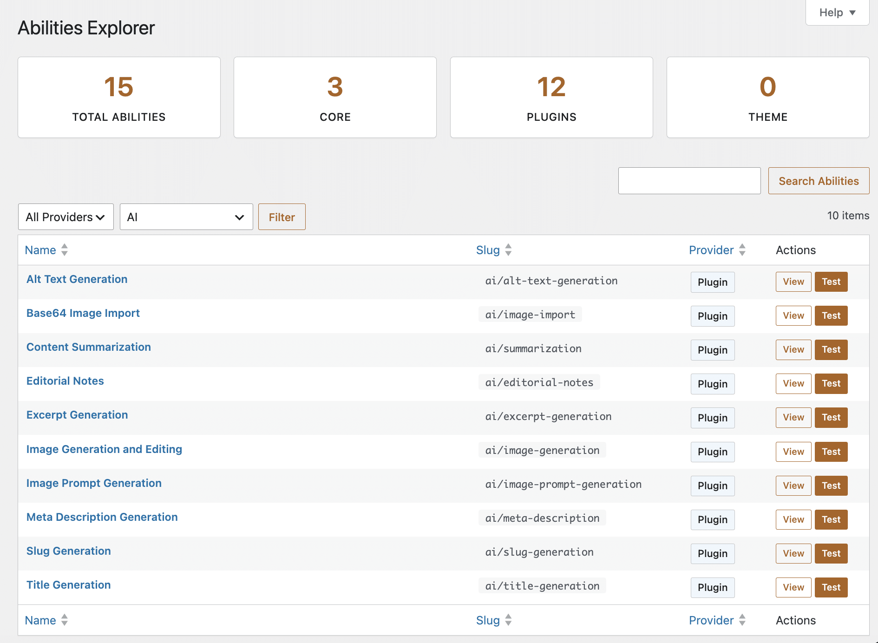
Task: Click the ai/excerpt-generation slug
Action: pyautogui.click(x=548, y=416)
